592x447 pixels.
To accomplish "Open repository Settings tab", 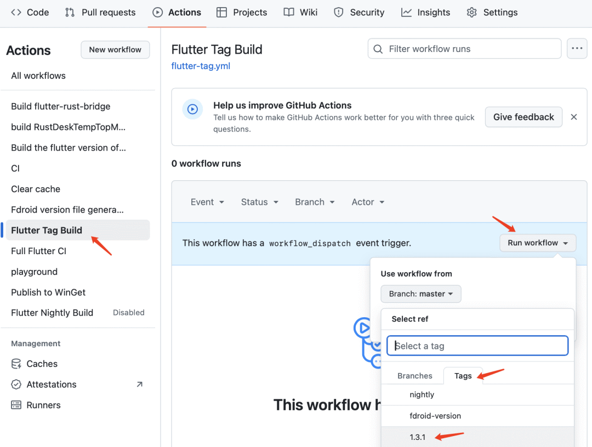I will (x=492, y=13).
